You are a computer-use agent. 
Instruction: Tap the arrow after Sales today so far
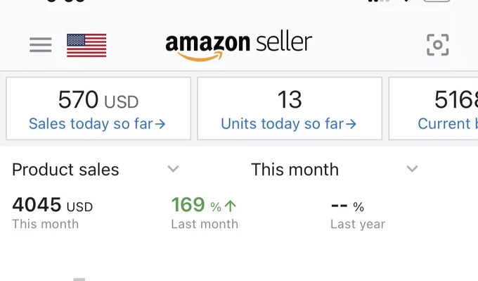click(160, 124)
